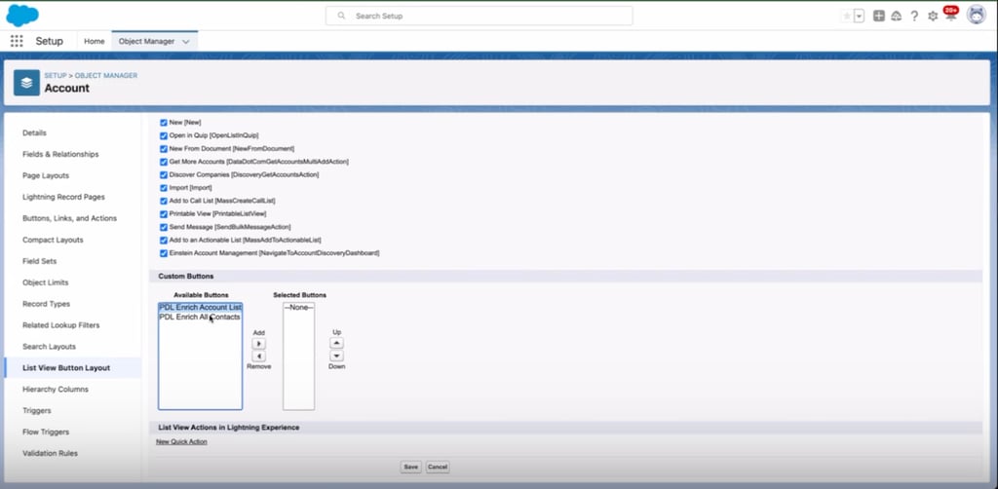Open Lightning Record Pages in sidebar
This screenshot has width=998, height=489.
[63, 197]
